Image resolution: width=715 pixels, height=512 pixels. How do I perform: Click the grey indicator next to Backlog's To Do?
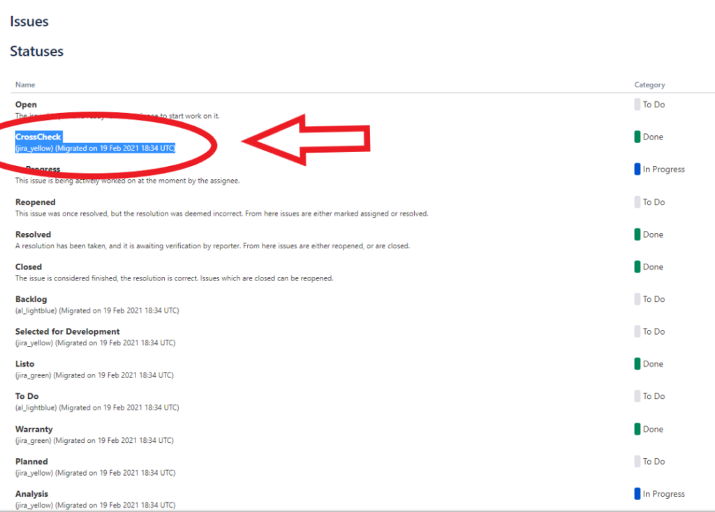tap(638, 299)
